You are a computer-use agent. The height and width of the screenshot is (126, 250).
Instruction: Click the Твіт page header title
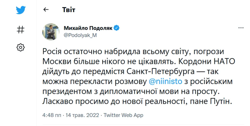pyautogui.click(x=69, y=10)
